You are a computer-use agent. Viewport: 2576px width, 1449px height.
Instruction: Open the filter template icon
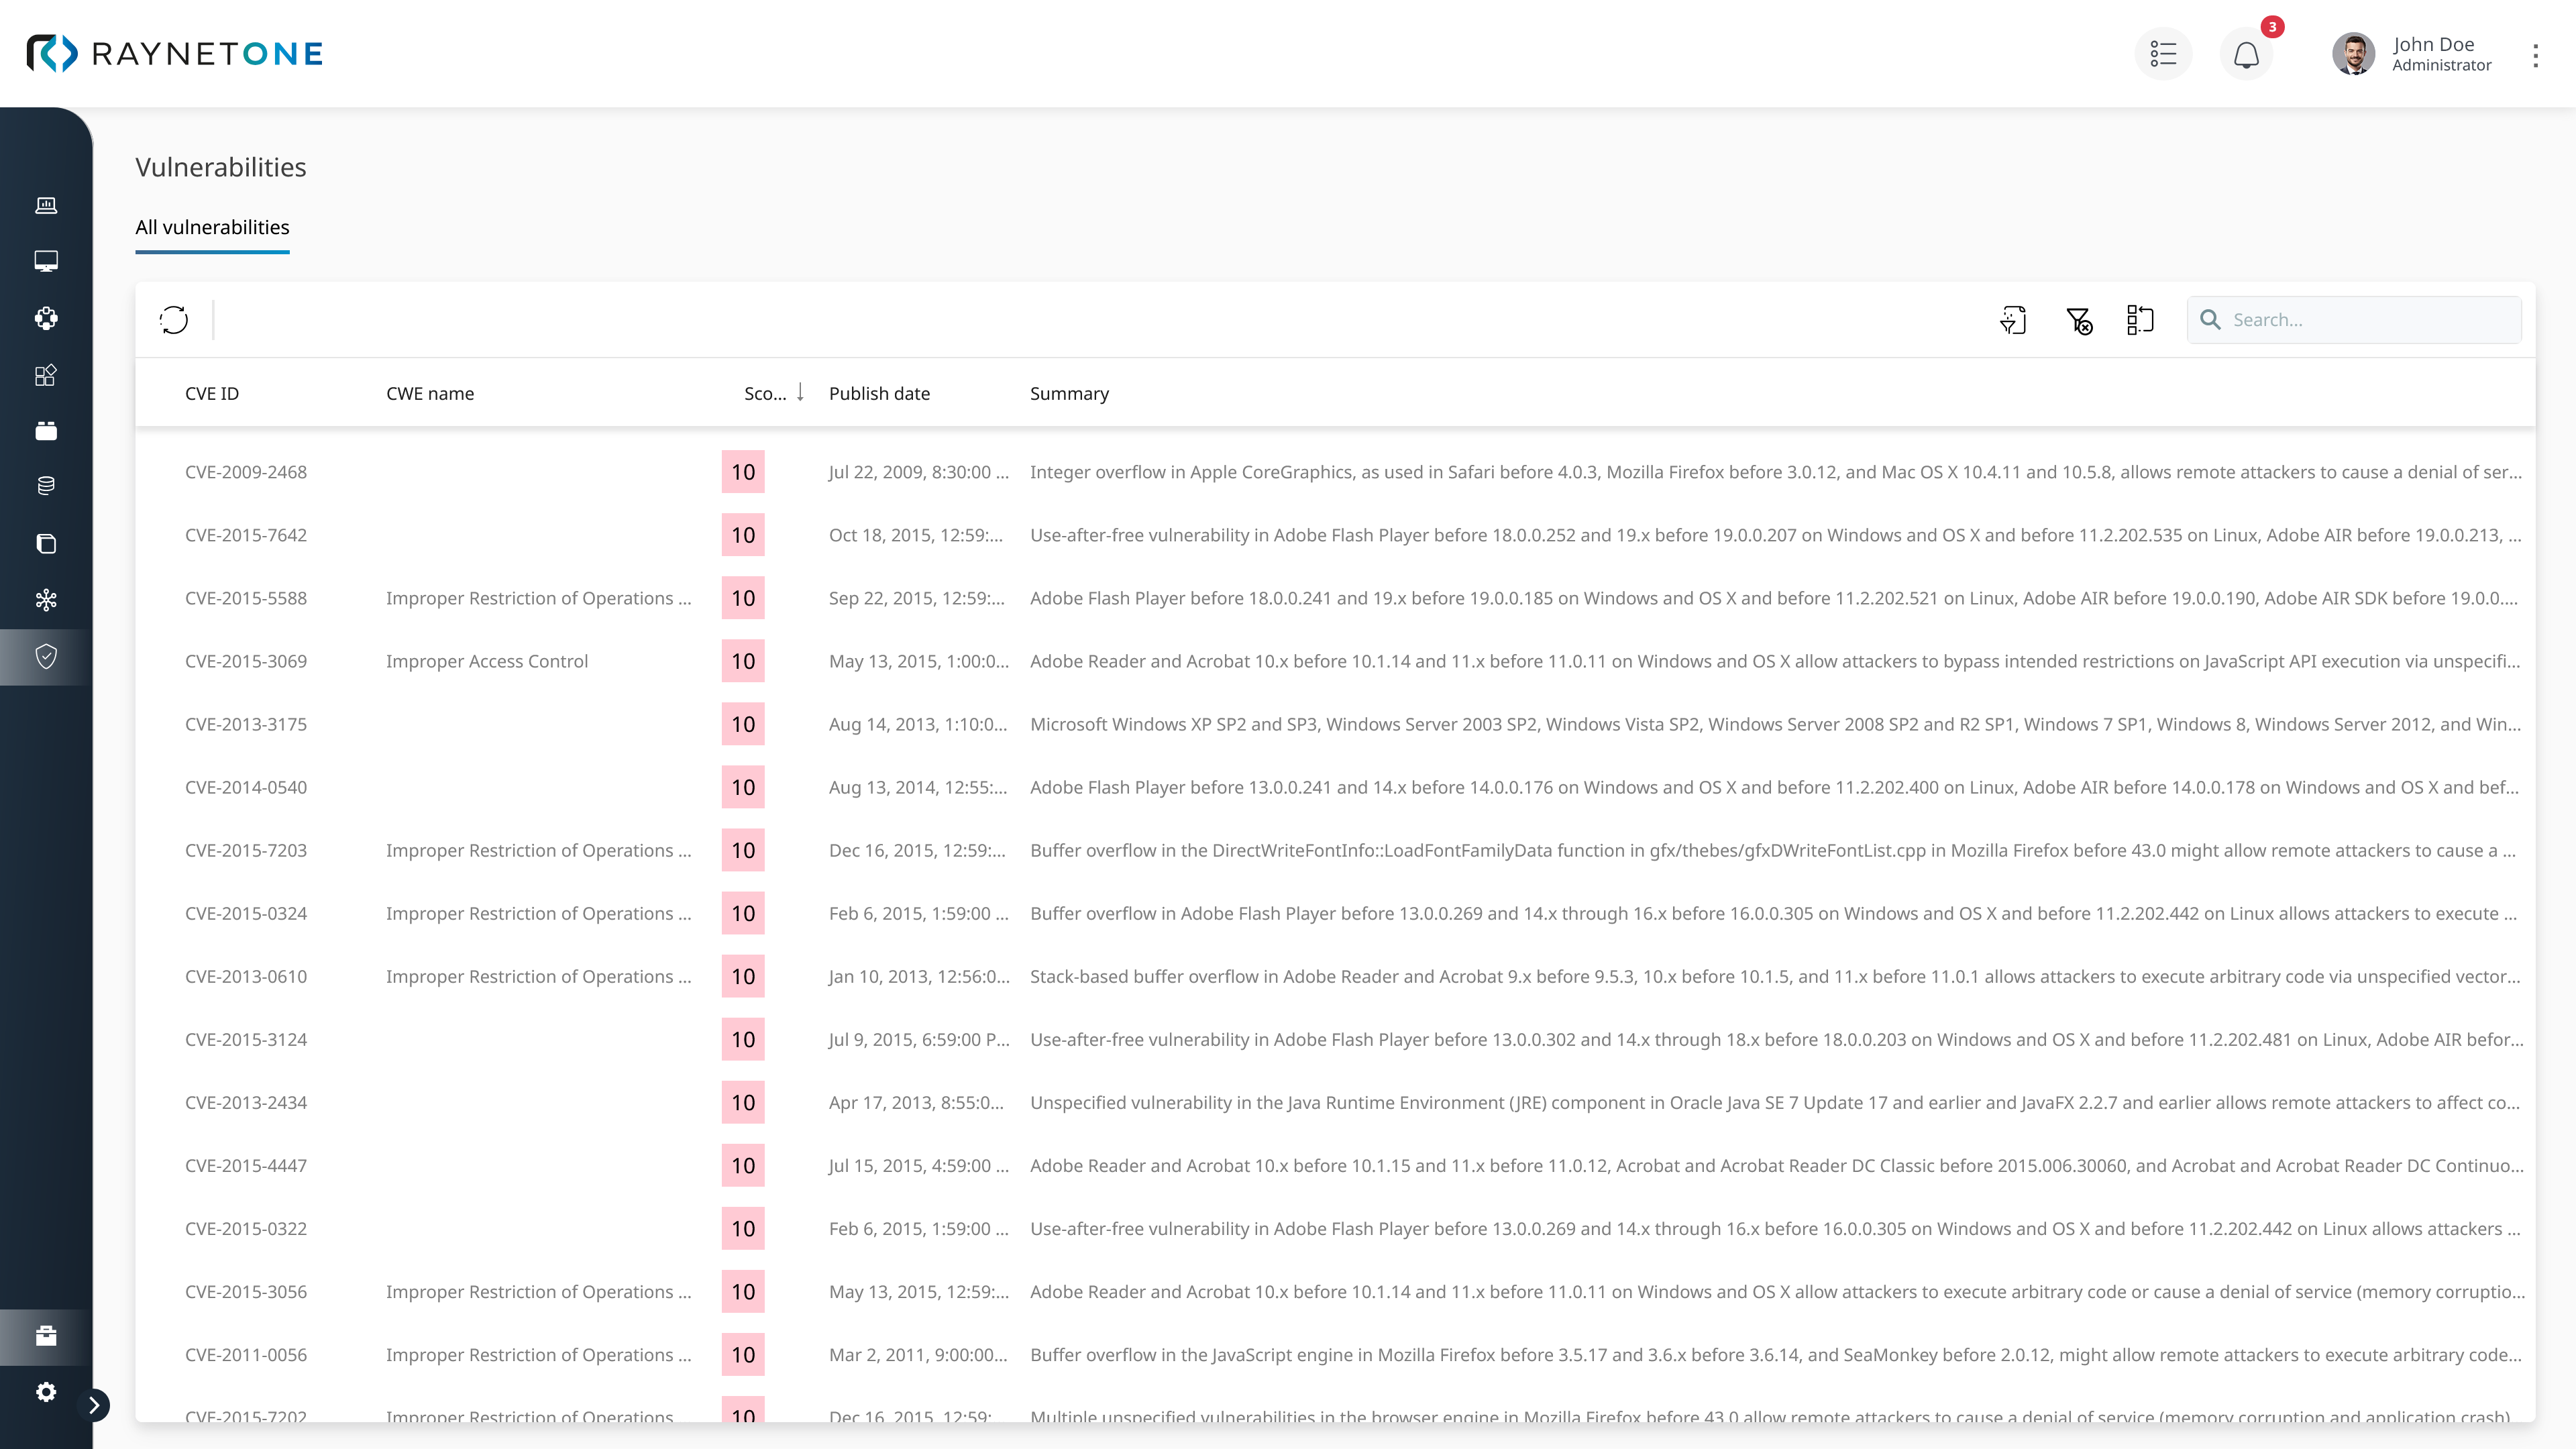[2014, 320]
